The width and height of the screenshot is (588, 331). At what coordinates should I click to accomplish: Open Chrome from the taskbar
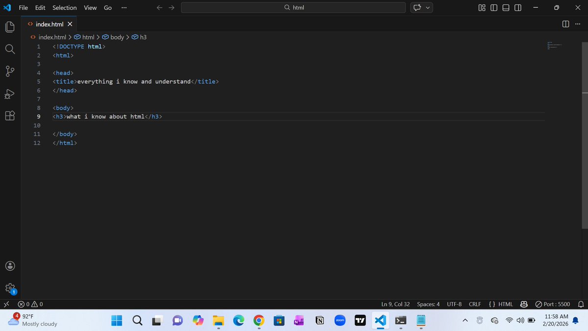point(259,320)
